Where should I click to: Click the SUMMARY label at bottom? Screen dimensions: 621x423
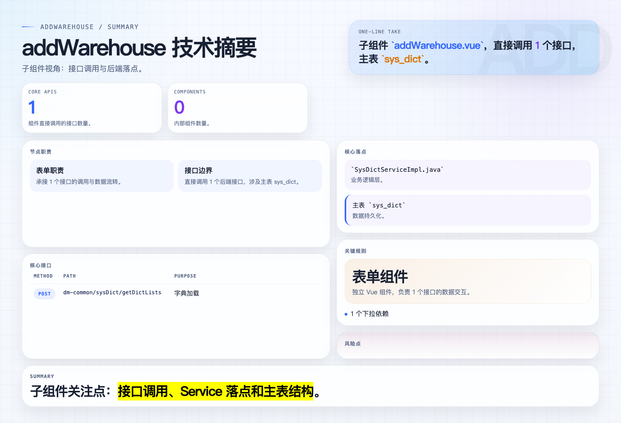[42, 376]
